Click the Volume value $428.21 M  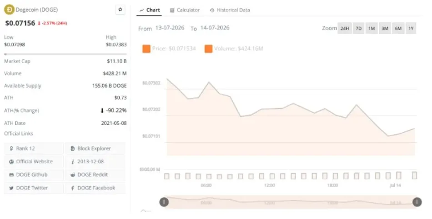pyautogui.click(x=115, y=74)
